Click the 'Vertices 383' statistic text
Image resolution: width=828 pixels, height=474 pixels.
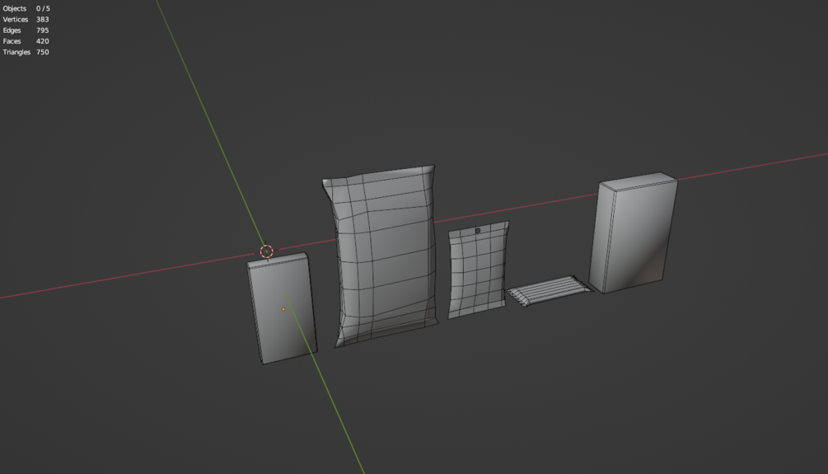click(x=26, y=20)
